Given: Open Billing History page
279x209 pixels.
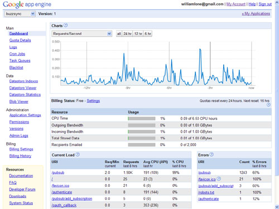Looking at the screenshot, I should (x=20, y=156).
